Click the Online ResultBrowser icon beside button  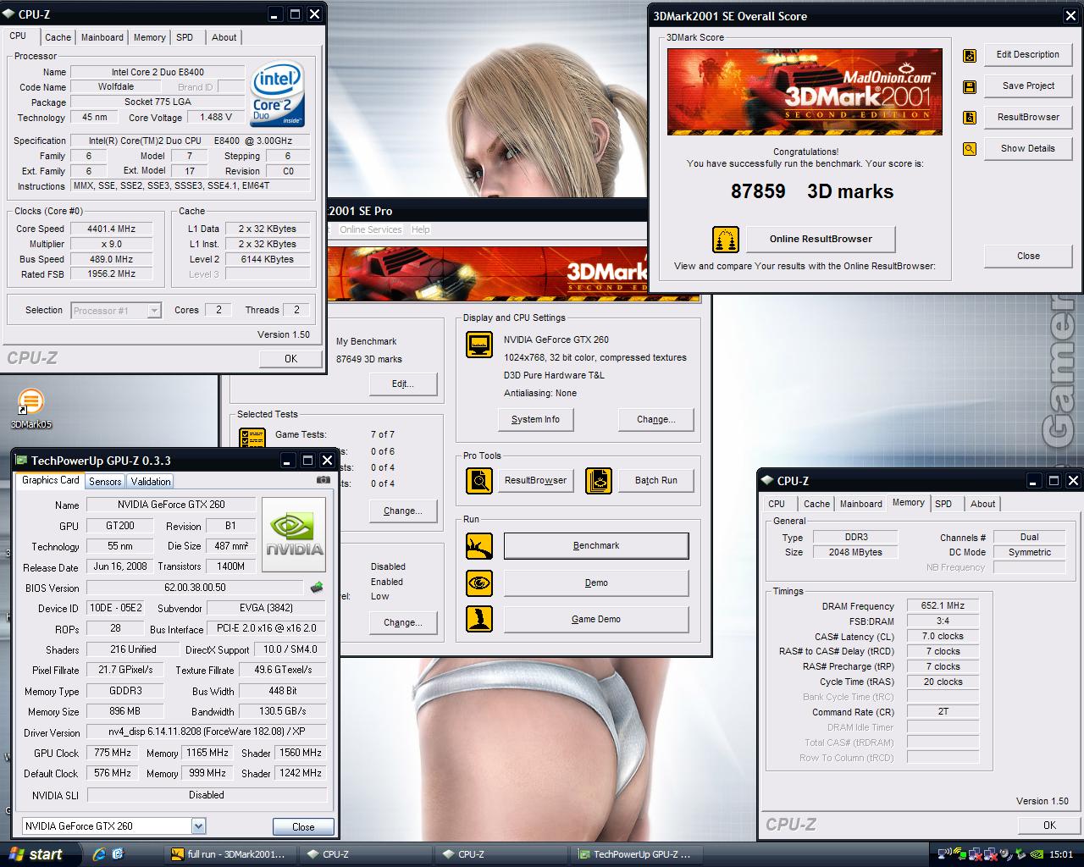pyautogui.click(x=726, y=240)
